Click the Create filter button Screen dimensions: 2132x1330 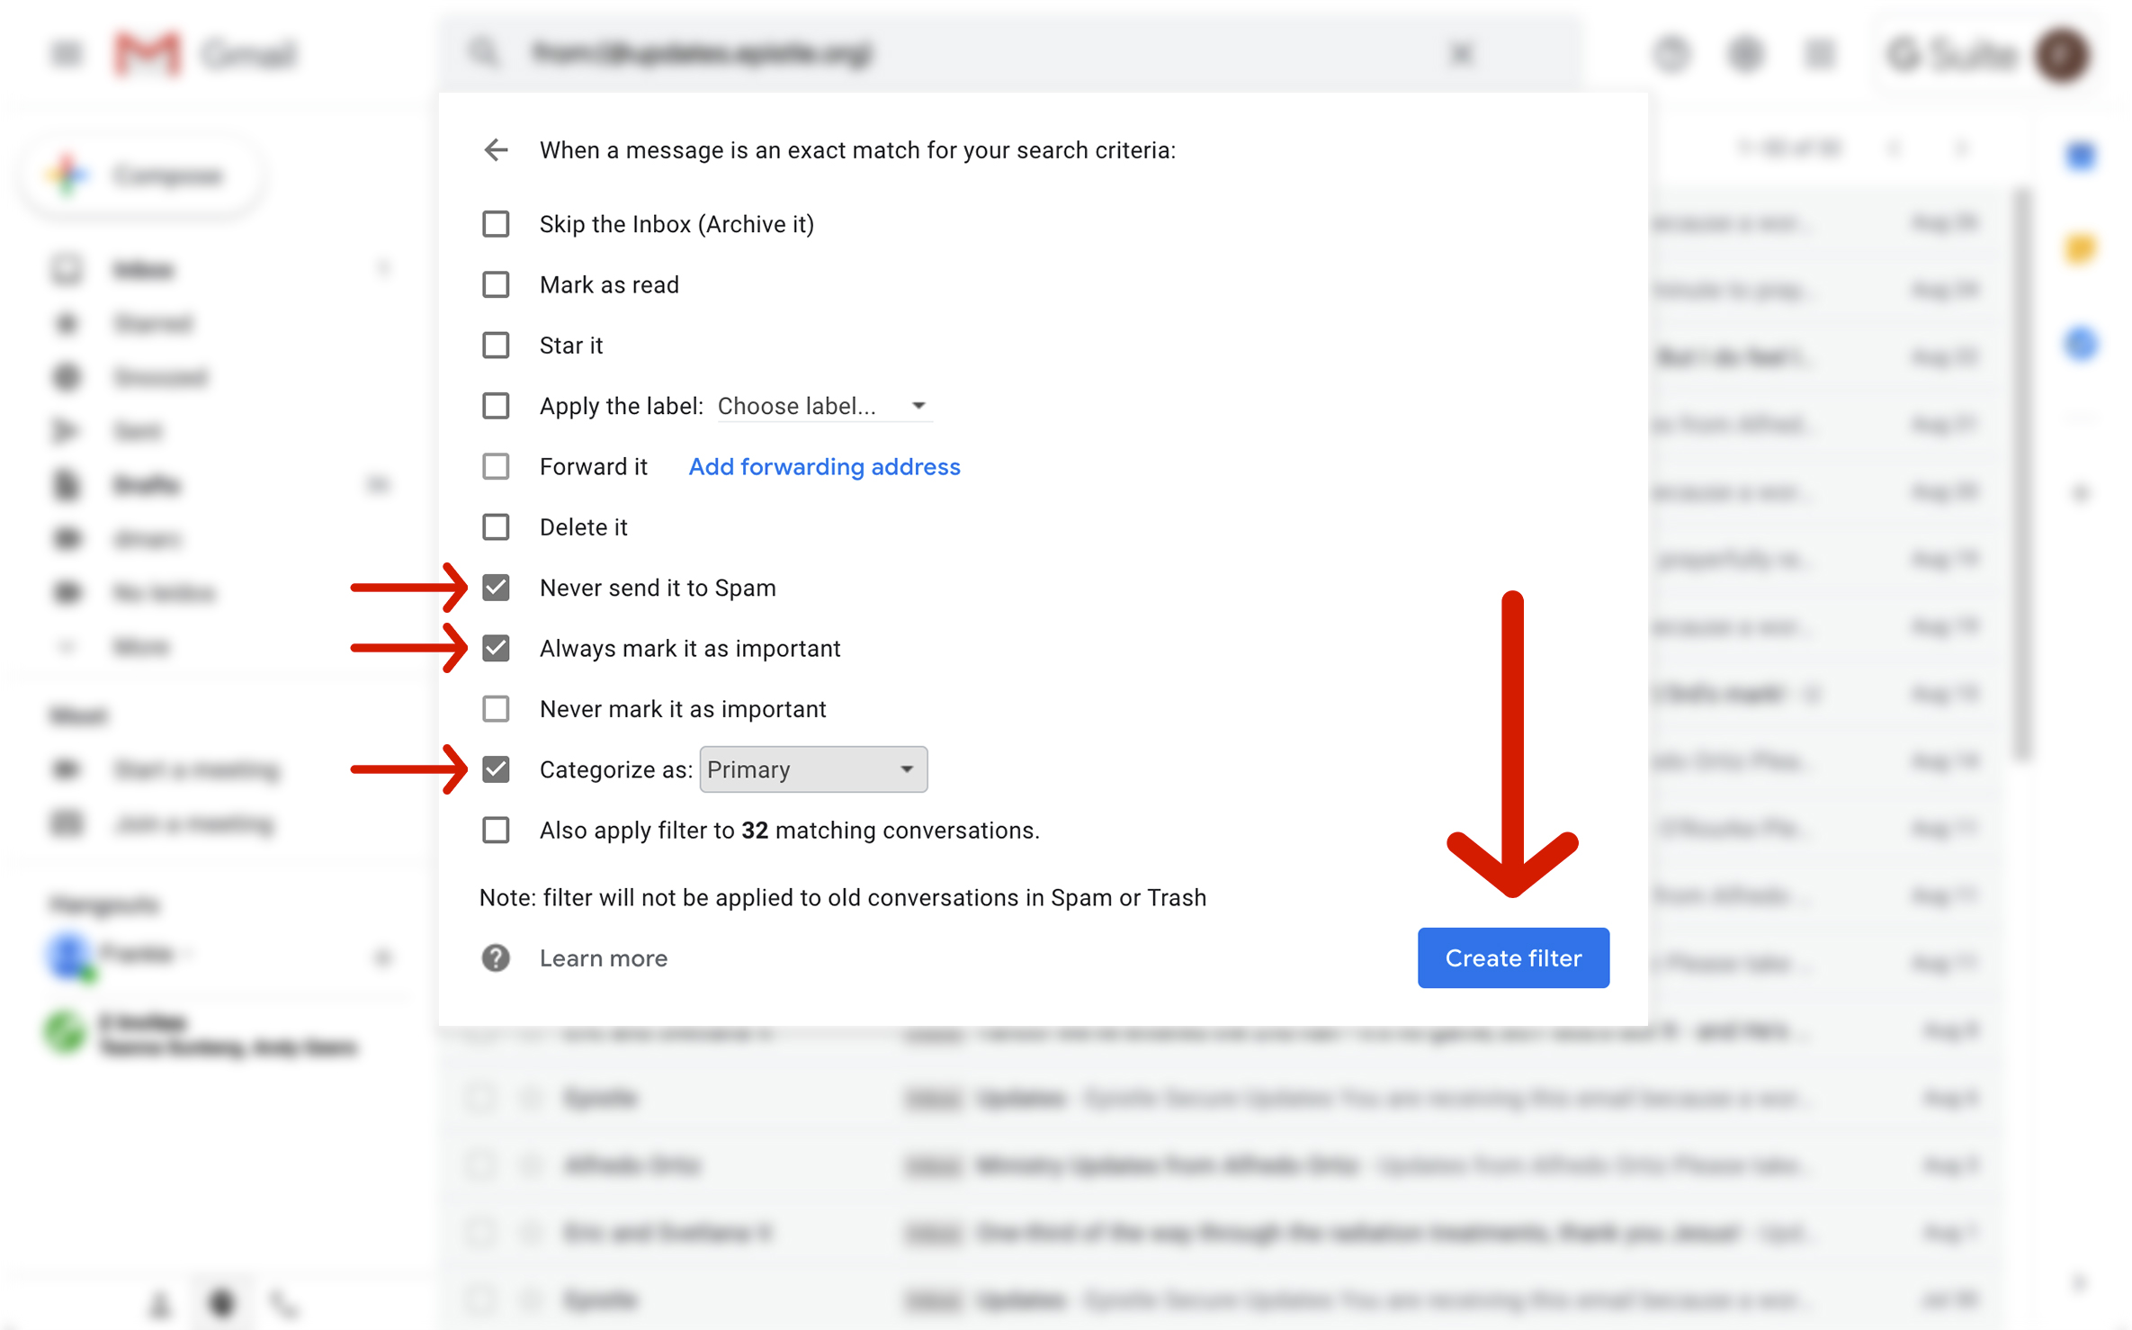tap(1513, 958)
